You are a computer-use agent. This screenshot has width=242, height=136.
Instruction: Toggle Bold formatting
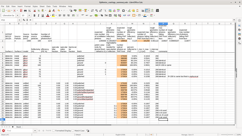point(34,15)
